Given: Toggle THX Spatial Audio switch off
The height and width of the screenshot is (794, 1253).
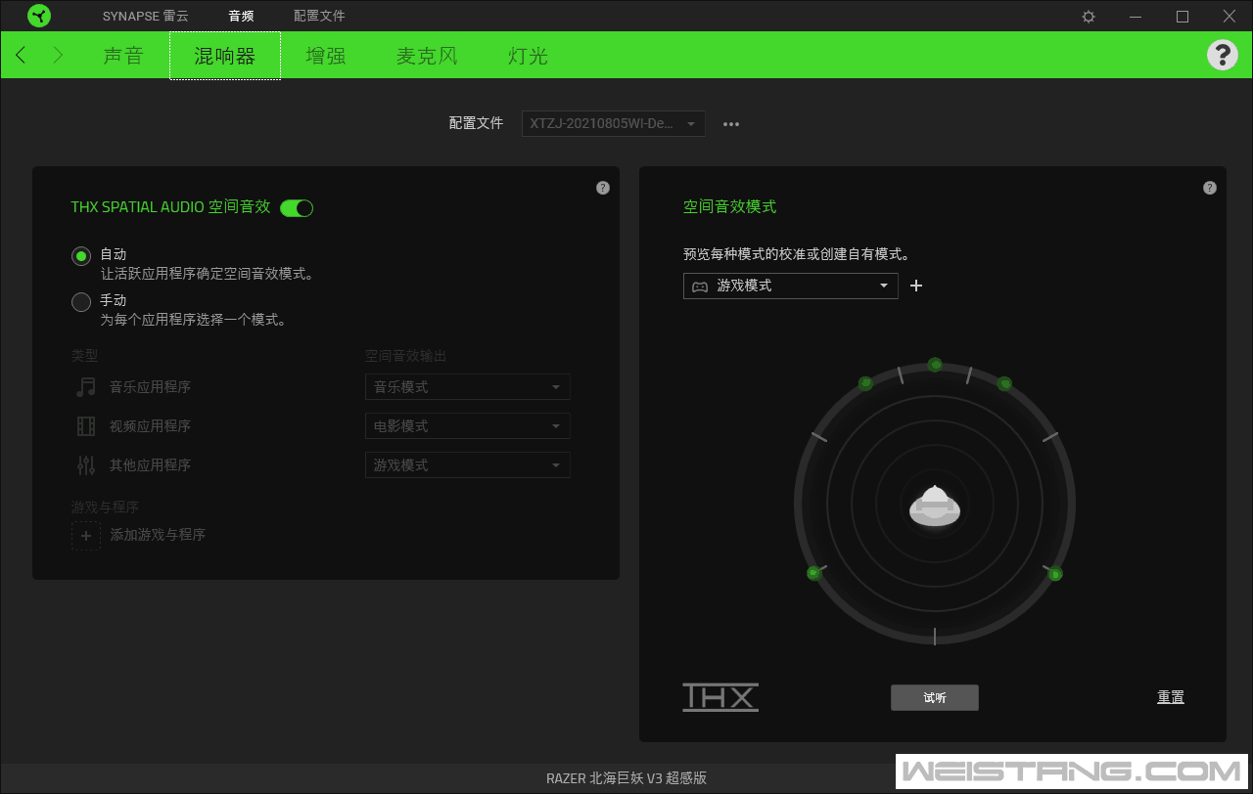Looking at the screenshot, I should click(x=297, y=207).
